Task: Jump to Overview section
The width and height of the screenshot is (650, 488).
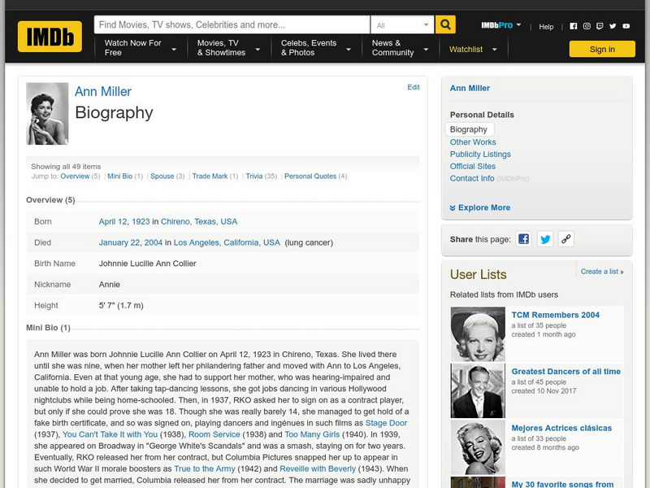Action: click(x=75, y=176)
